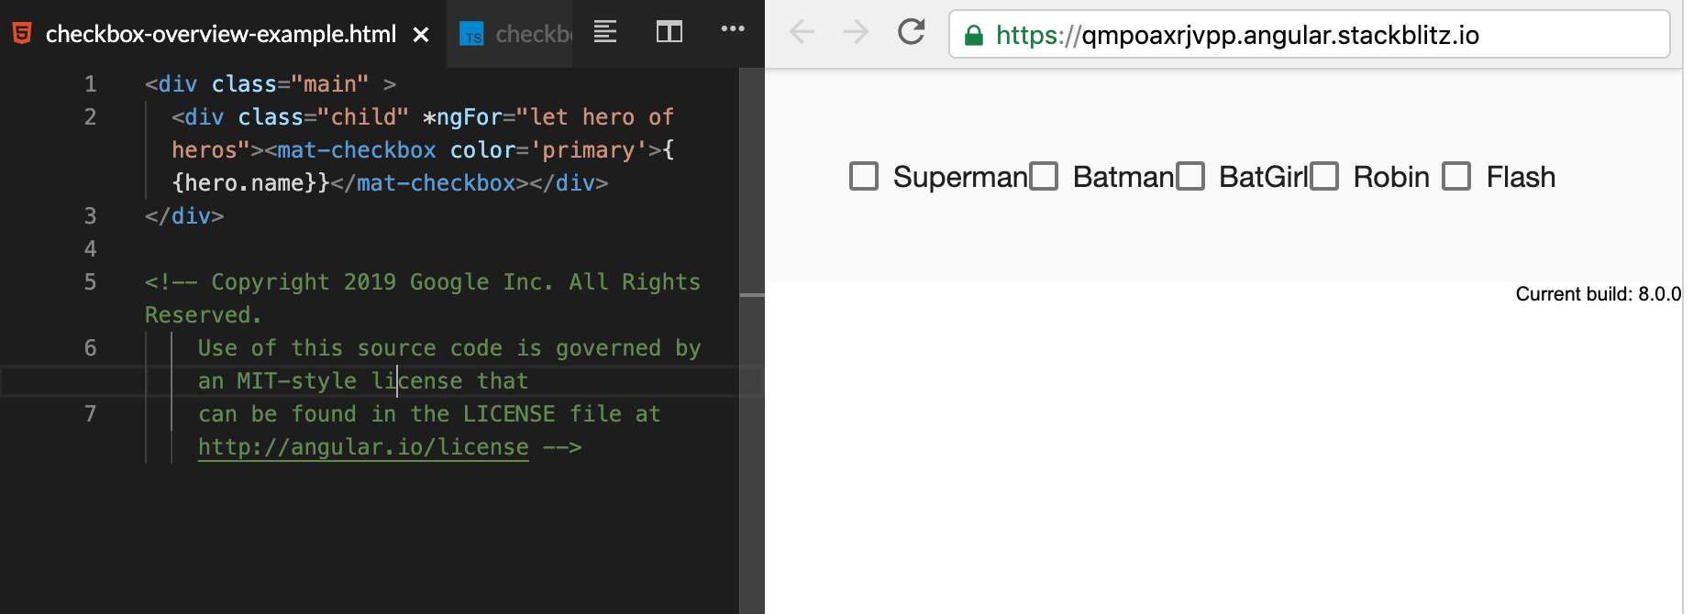Click the Flash label text

click(1521, 177)
